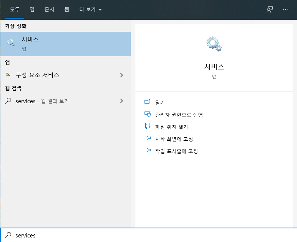The width and height of the screenshot is (297, 242).
Task: Click the 웹 검색 section heading
Action: (13, 88)
